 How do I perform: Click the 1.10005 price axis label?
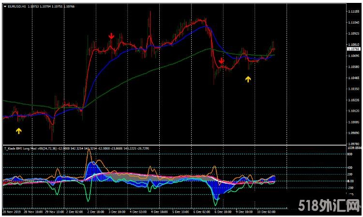[352, 122]
